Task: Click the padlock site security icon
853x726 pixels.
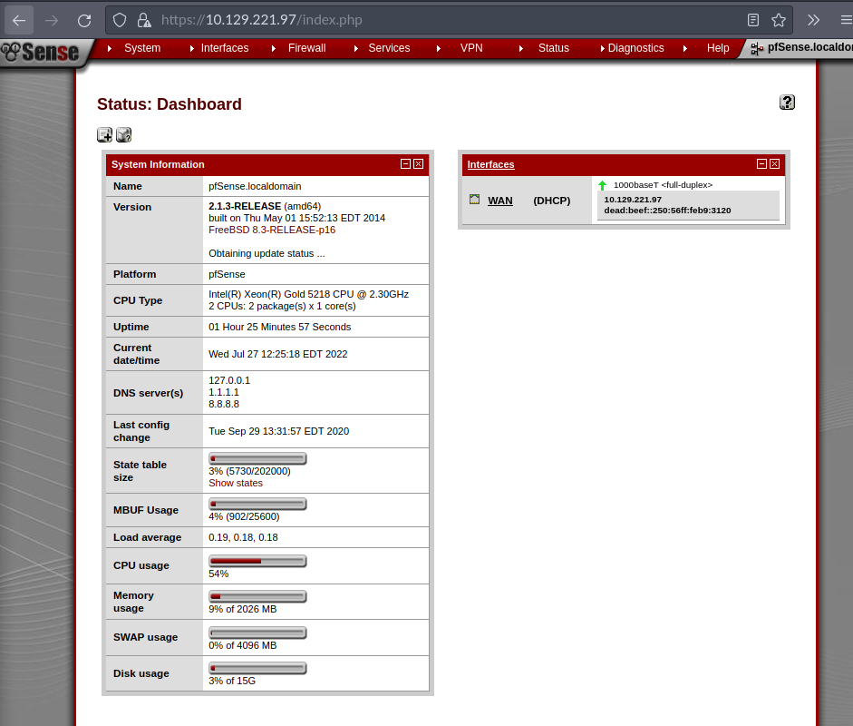Action: [144, 20]
